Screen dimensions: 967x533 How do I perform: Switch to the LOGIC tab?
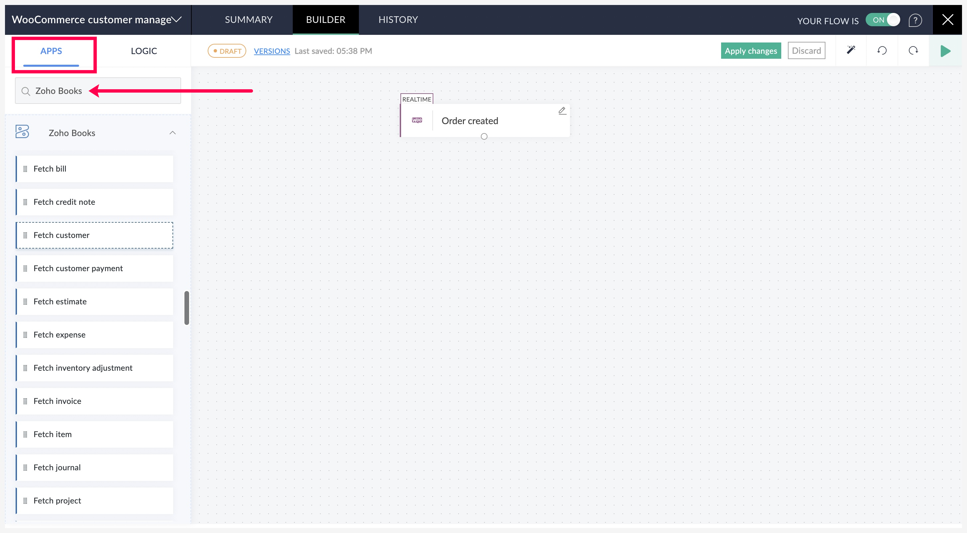144,51
